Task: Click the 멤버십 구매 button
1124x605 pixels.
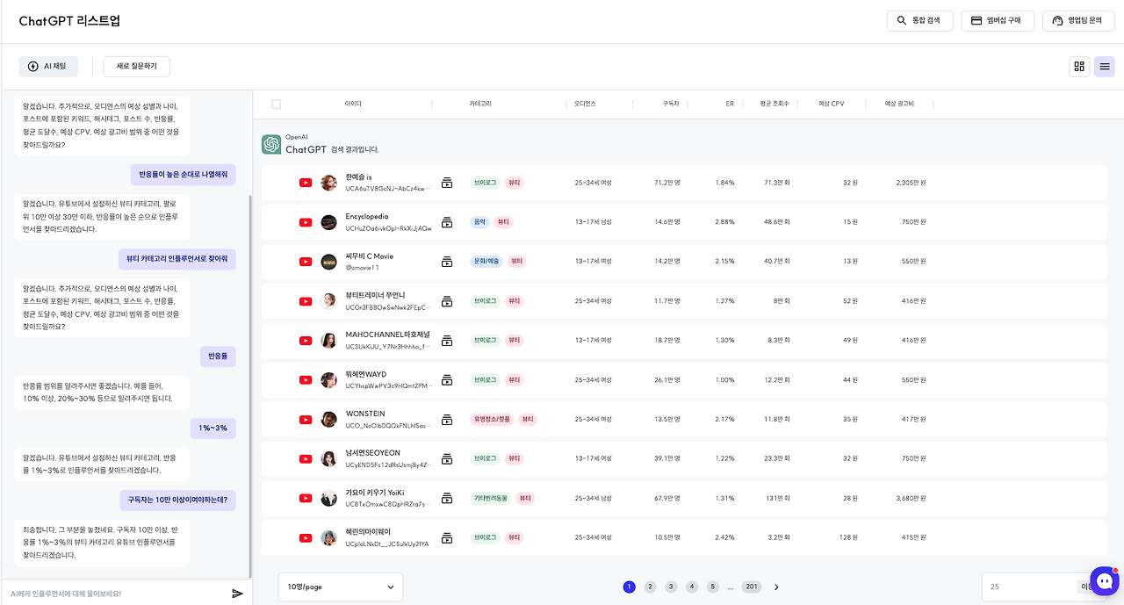Action: tap(997, 20)
